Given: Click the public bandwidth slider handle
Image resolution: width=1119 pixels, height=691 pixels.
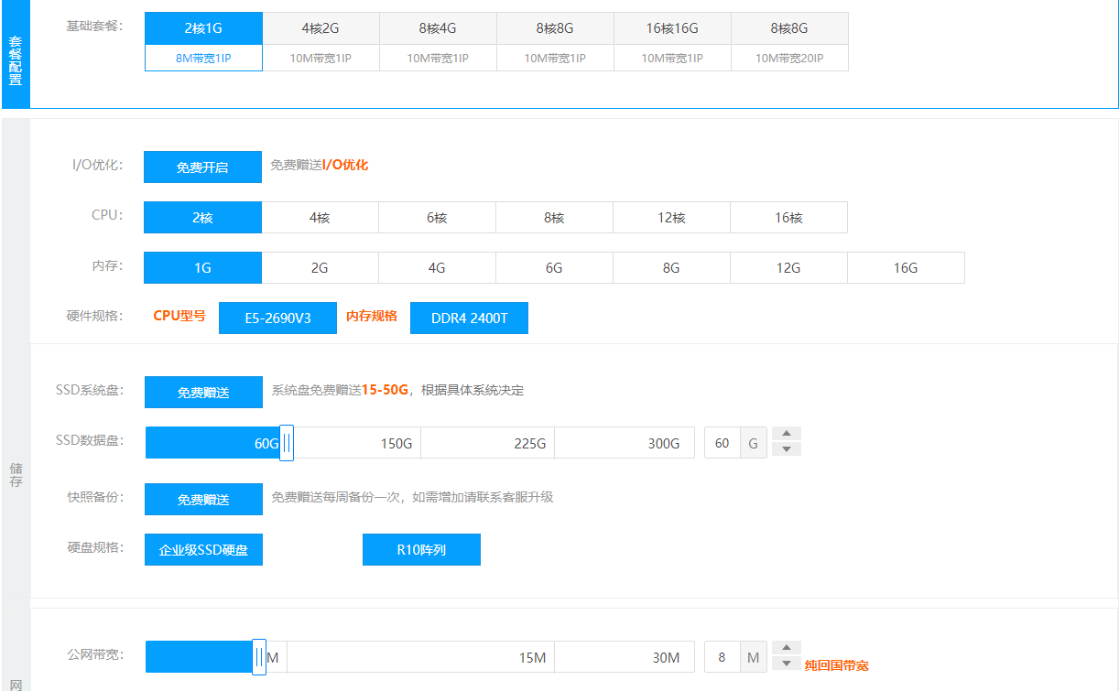Looking at the screenshot, I should [x=259, y=657].
